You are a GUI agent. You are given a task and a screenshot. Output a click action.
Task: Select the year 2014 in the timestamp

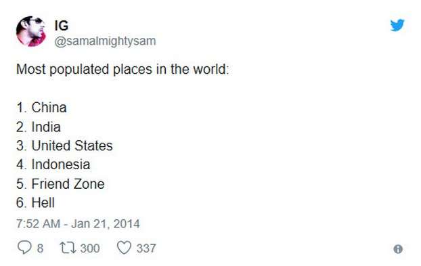pyautogui.click(x=127, y=223)
